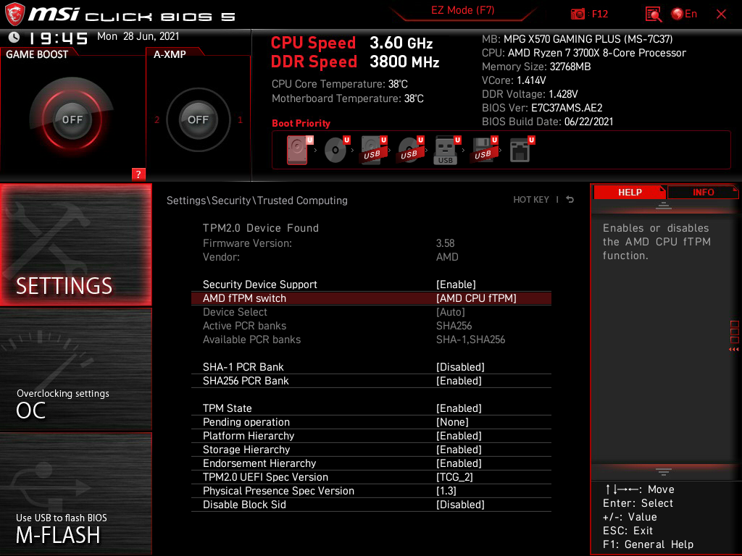The image size is (742, 556).
Task: Select the USB key boot device icon
Action: 446,151
